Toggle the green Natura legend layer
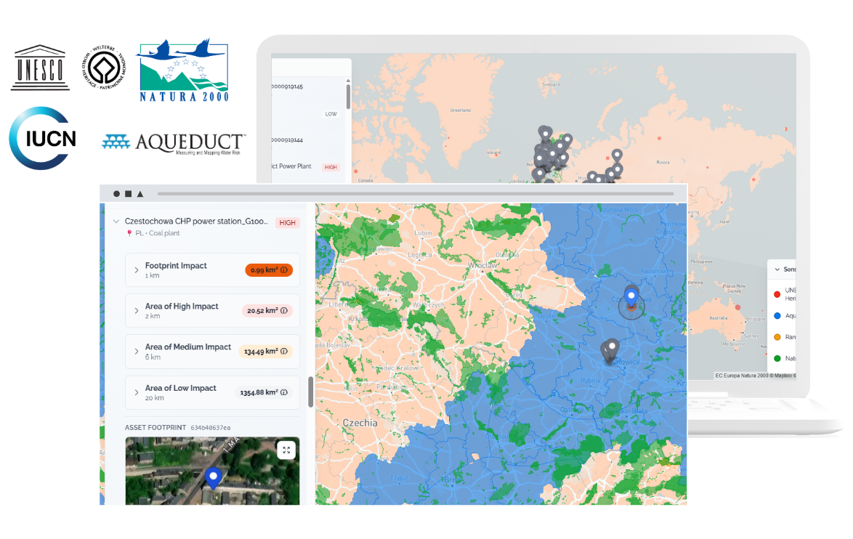This screenshot has height=539, width=853. coord(777,357)
